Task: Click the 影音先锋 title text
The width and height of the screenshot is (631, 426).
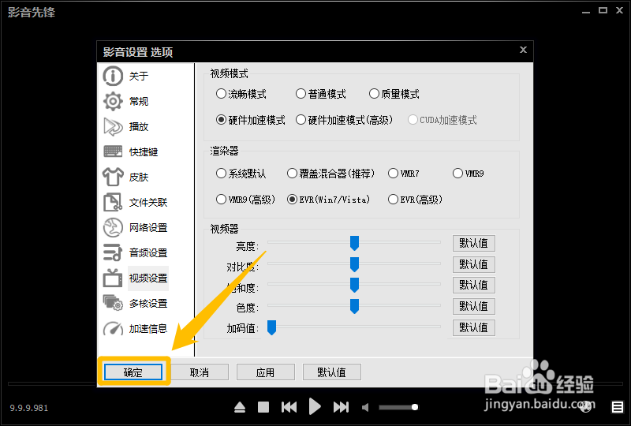Action: click(32, 12)
